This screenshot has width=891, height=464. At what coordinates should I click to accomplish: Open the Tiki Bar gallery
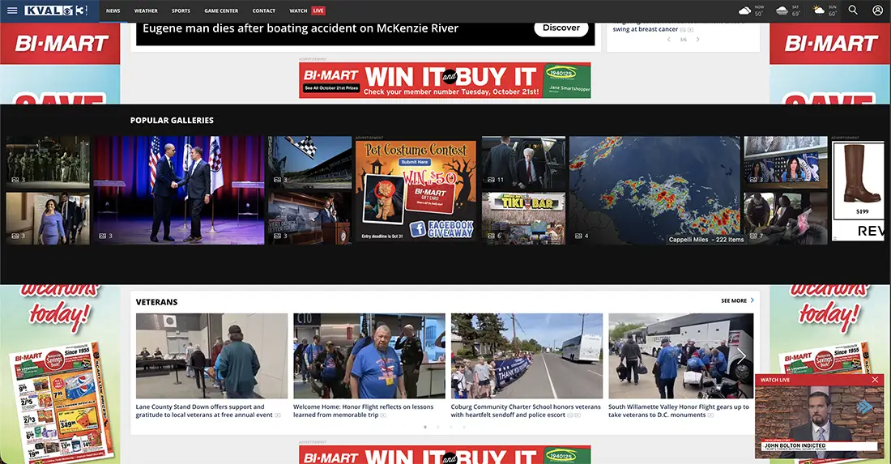[x=523, y=218]
